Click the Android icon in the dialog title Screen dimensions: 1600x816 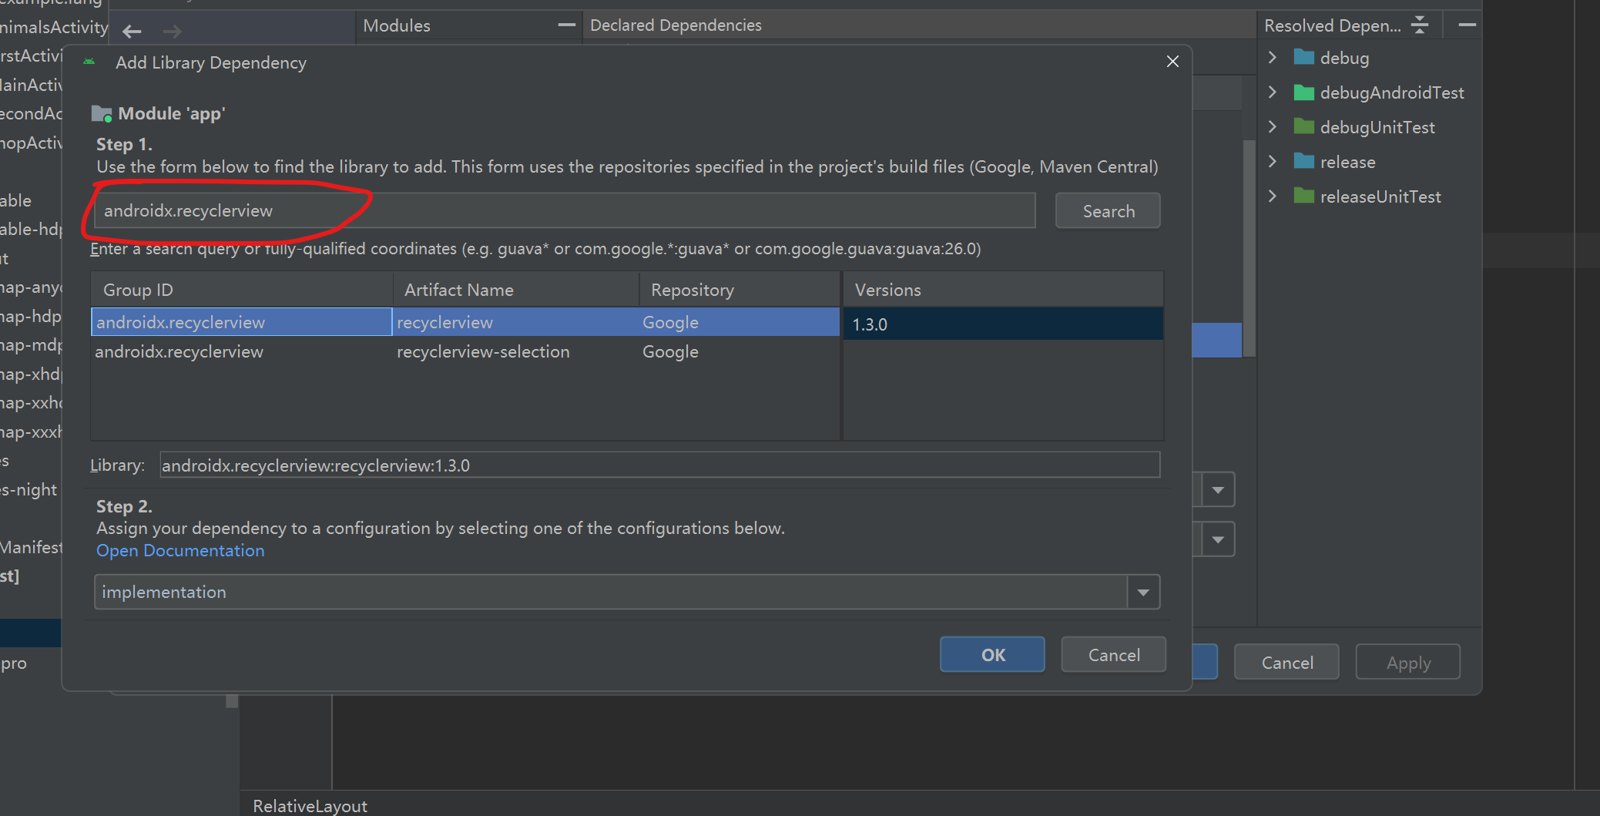pos(89,62)
